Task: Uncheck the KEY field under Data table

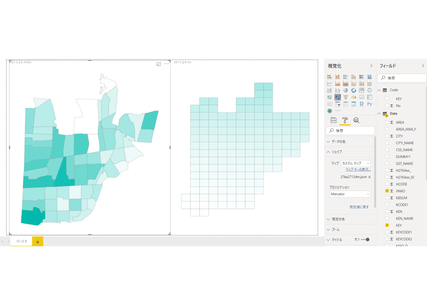Action: (387, 225)
